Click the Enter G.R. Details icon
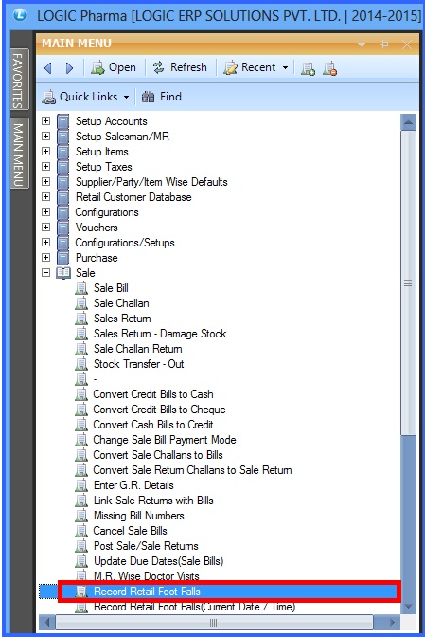This screenshot has width=425, height=637. [x=81, y=485]
